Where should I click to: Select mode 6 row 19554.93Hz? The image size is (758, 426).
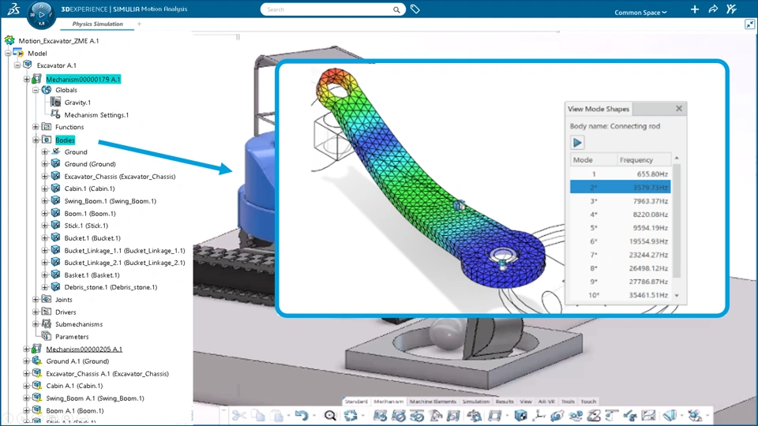621,241
